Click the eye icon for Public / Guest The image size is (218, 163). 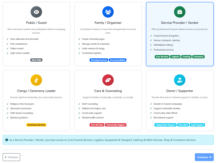(x=36, y=12)
